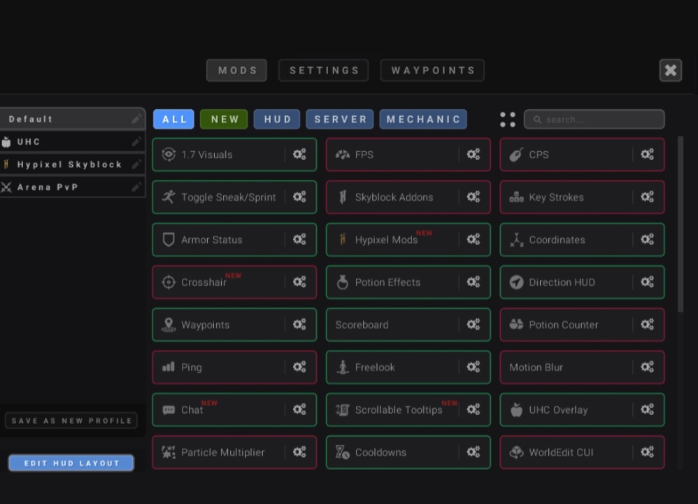Focus the mod search field

tap(594, 120)
